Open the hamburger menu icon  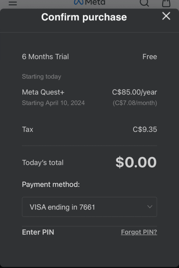(x=13, y=3)
